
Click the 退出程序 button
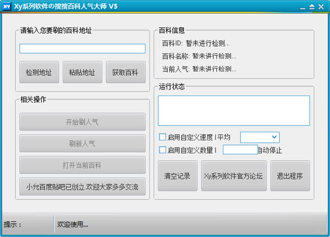(290, 176)
